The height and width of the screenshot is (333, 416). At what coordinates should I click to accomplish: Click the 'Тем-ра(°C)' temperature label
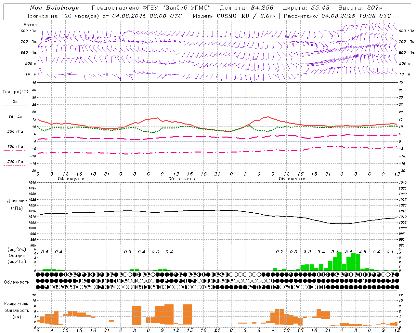pos(15,92)
